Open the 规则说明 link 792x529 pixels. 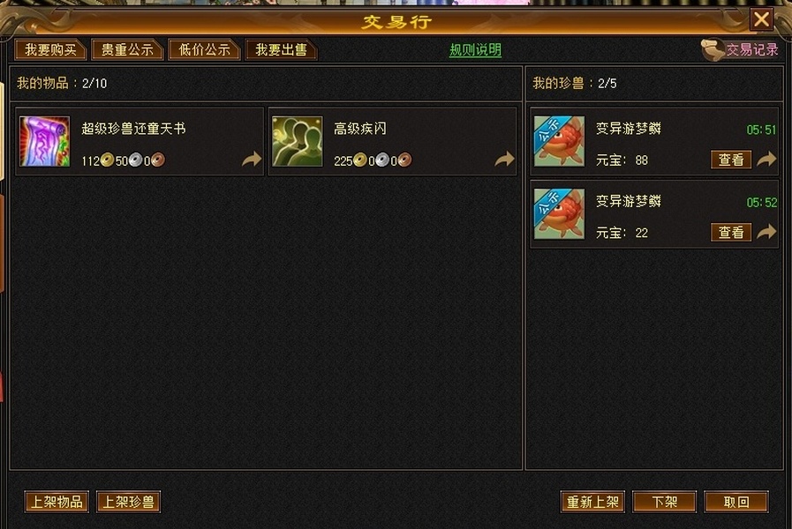click(x=475, y=50)
